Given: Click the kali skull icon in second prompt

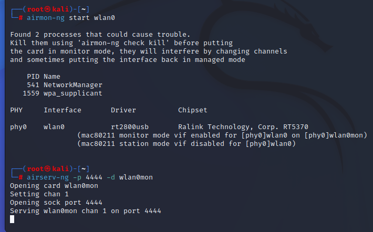Looking at the screenshot, I should [48, 169].
